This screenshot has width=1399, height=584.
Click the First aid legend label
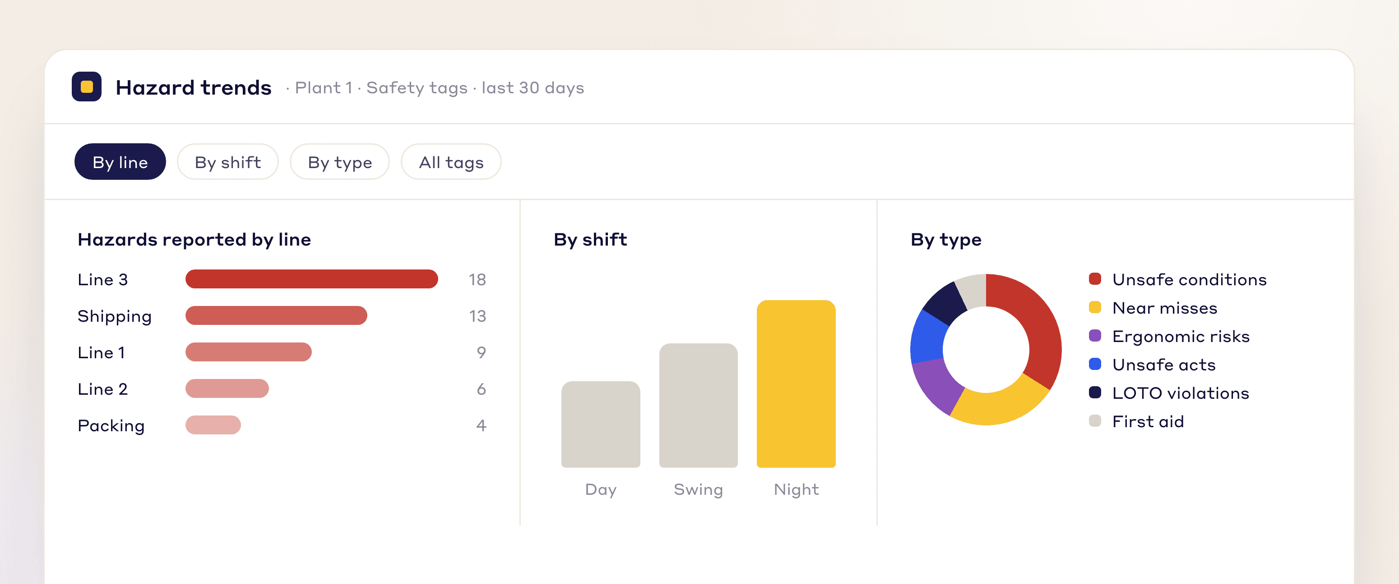(x=1148, y=421)
